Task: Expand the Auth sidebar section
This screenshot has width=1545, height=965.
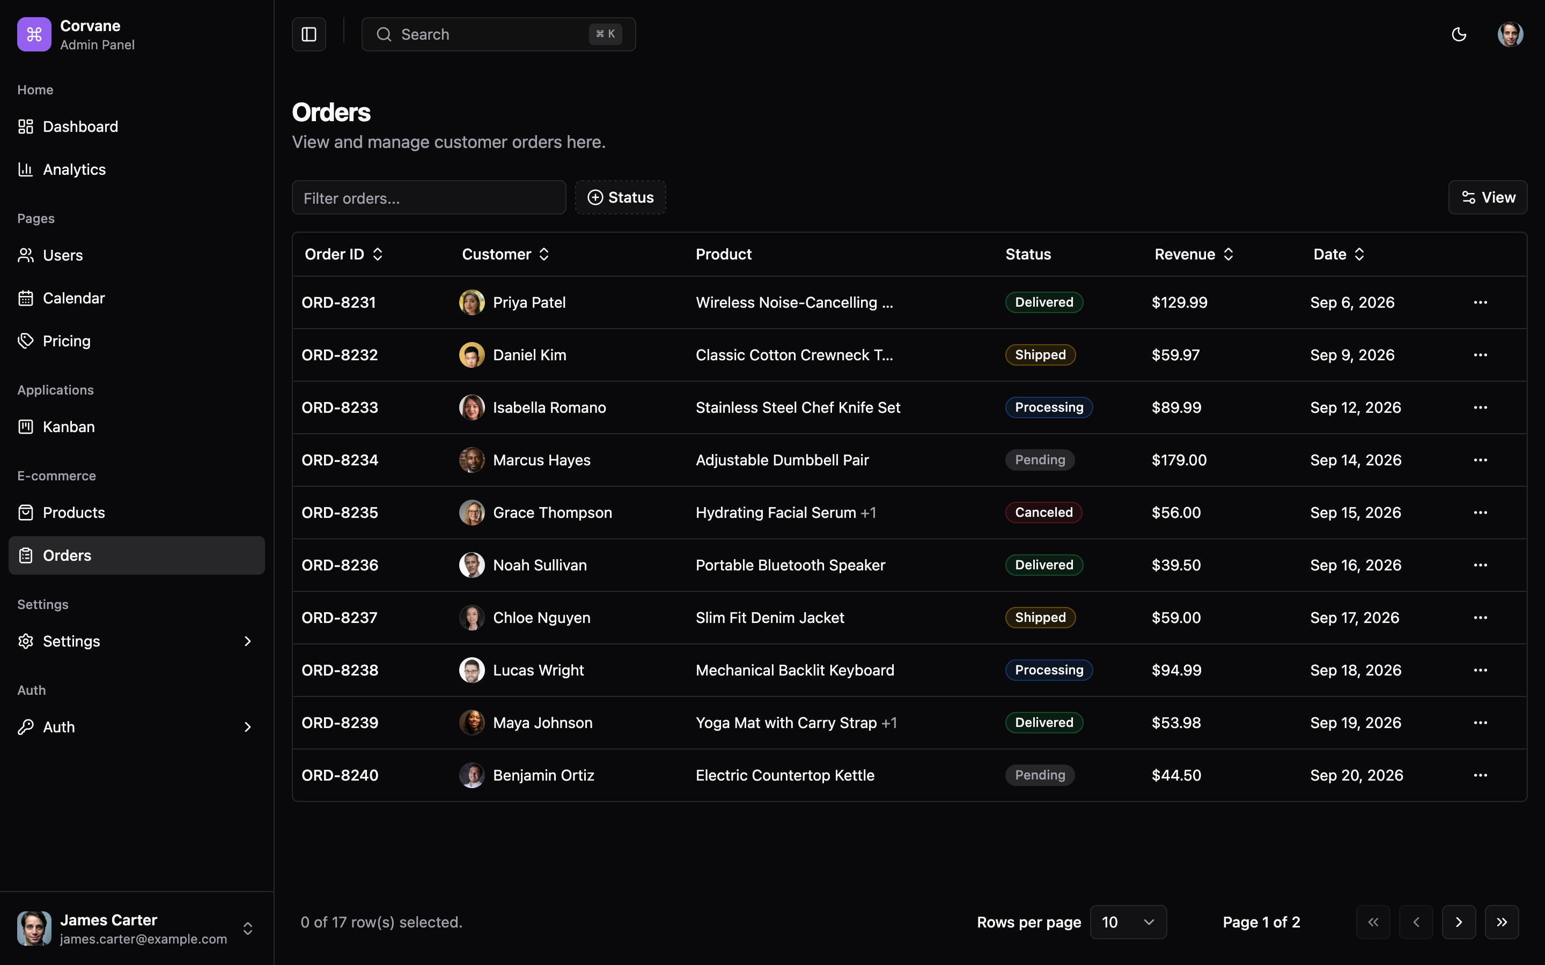Action: click(x=137, y=727)
